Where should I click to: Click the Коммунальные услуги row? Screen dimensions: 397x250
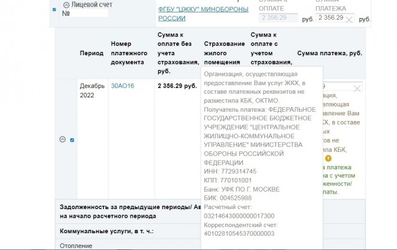pyautogui.click(x=107, y=231)
